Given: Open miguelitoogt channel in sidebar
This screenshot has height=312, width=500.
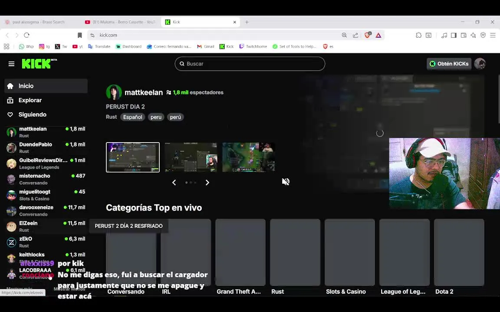Looking at the screenshot, I should pos(46,195).
